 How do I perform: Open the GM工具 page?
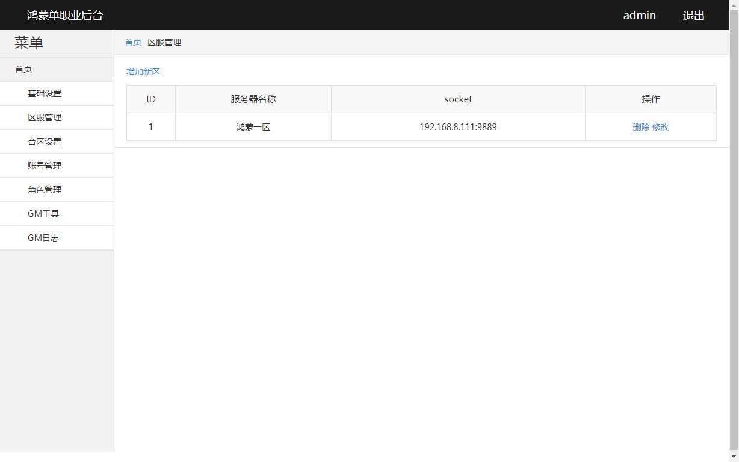point(43,213)
